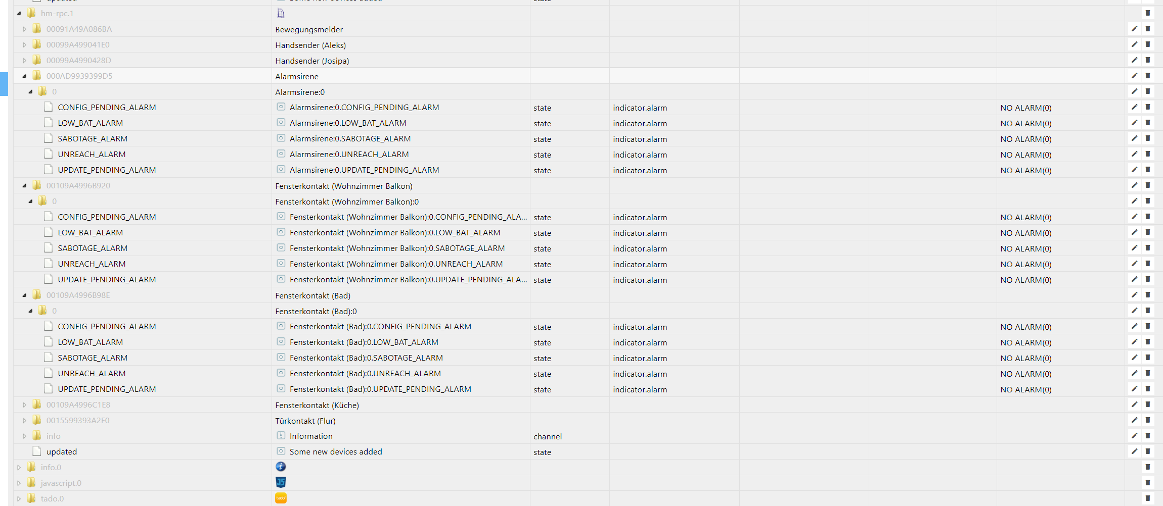Delete the javascript.0 adapter folder
The height and width of the screenshot is (506, 1163).
1148,483
